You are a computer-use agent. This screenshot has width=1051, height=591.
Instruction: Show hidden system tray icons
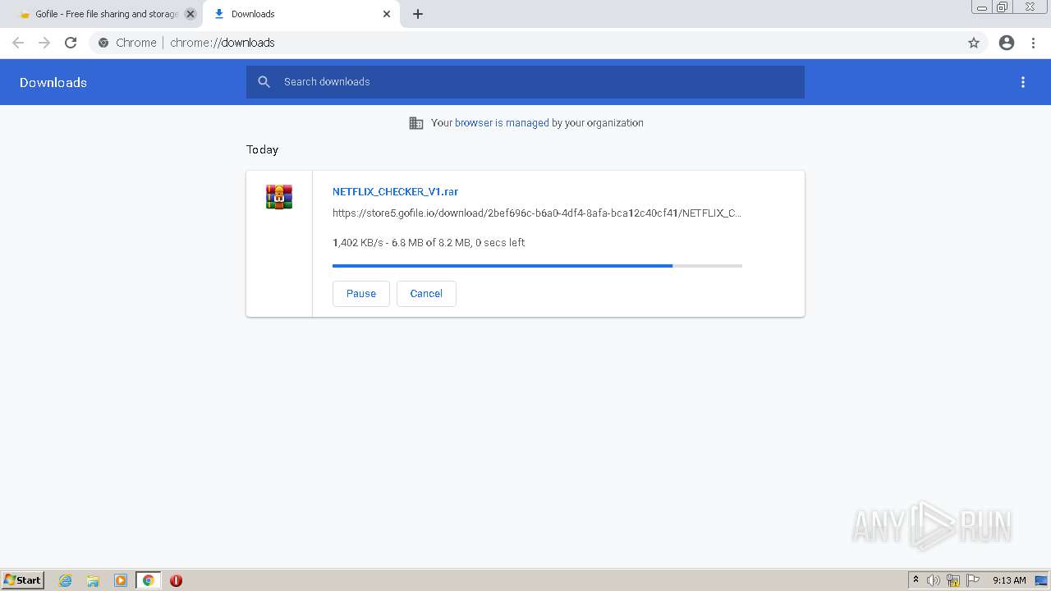pos(916,580)
